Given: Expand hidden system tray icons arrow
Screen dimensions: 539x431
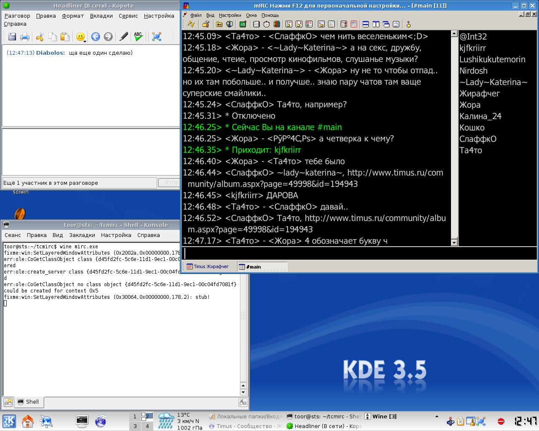Looking at the screenshot, I should coord(437,421).
